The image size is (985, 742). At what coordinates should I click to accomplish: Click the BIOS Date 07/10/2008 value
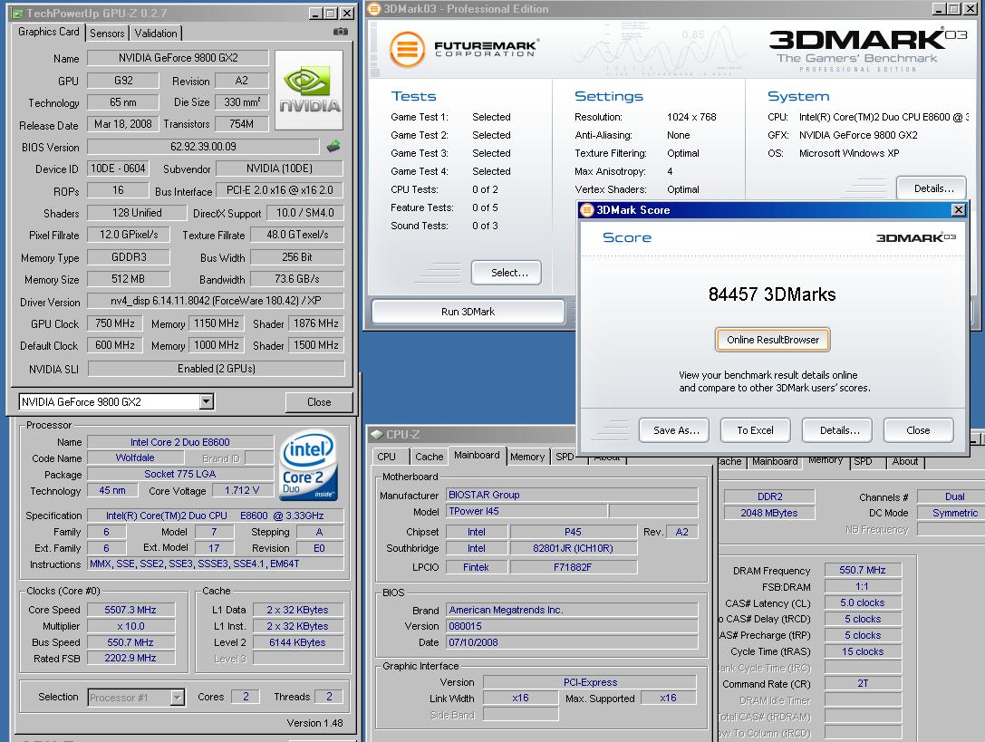[572, 642]
